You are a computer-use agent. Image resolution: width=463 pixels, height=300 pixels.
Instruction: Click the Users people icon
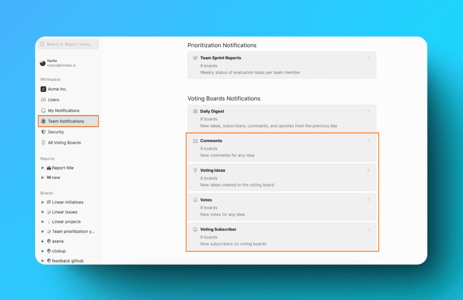[43, 100]
